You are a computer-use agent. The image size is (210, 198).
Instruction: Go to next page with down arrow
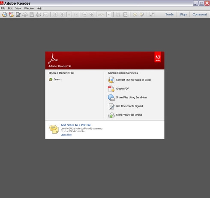62,14
